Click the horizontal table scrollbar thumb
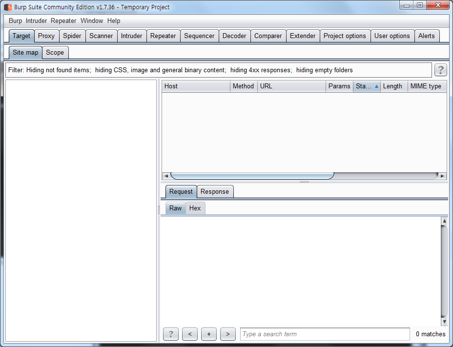The image size is (453, 347). click(x=252, y=176)
